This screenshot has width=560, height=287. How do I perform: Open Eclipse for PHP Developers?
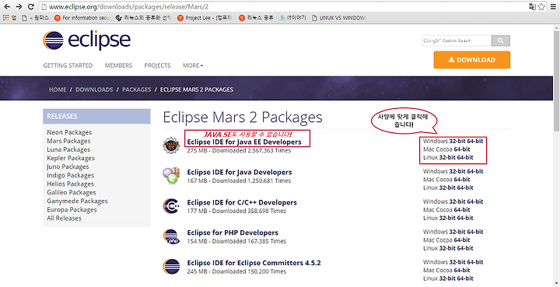pos(233,233)
